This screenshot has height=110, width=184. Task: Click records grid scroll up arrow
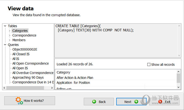178,72
